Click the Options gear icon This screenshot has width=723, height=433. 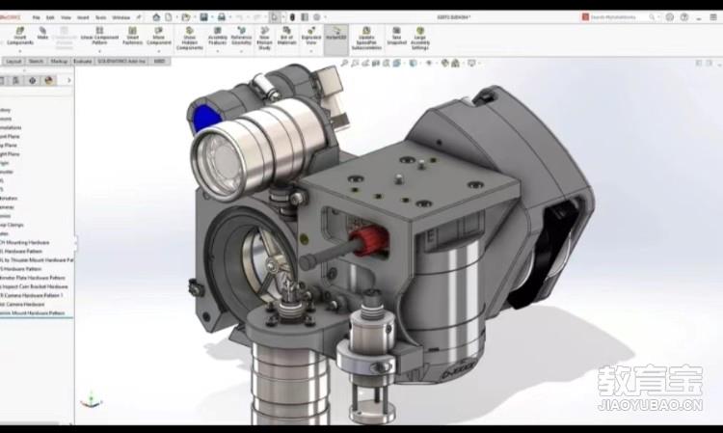317,17
